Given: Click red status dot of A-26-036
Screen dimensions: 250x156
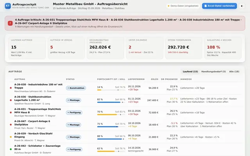Looking at the screenshot, I should click(11, 100).
